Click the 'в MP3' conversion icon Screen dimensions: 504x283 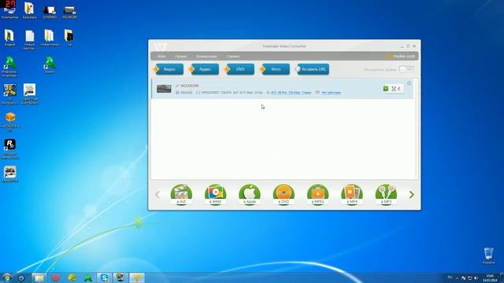386,194
